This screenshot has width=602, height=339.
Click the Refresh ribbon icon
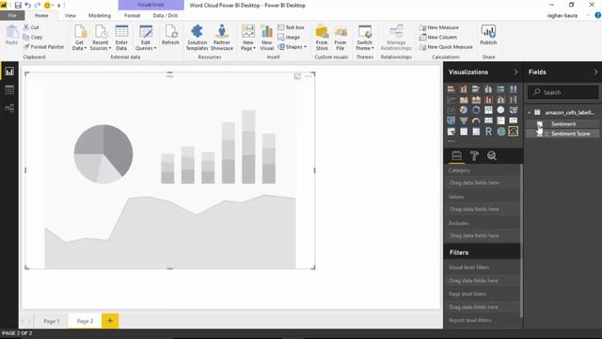point(170,36)
